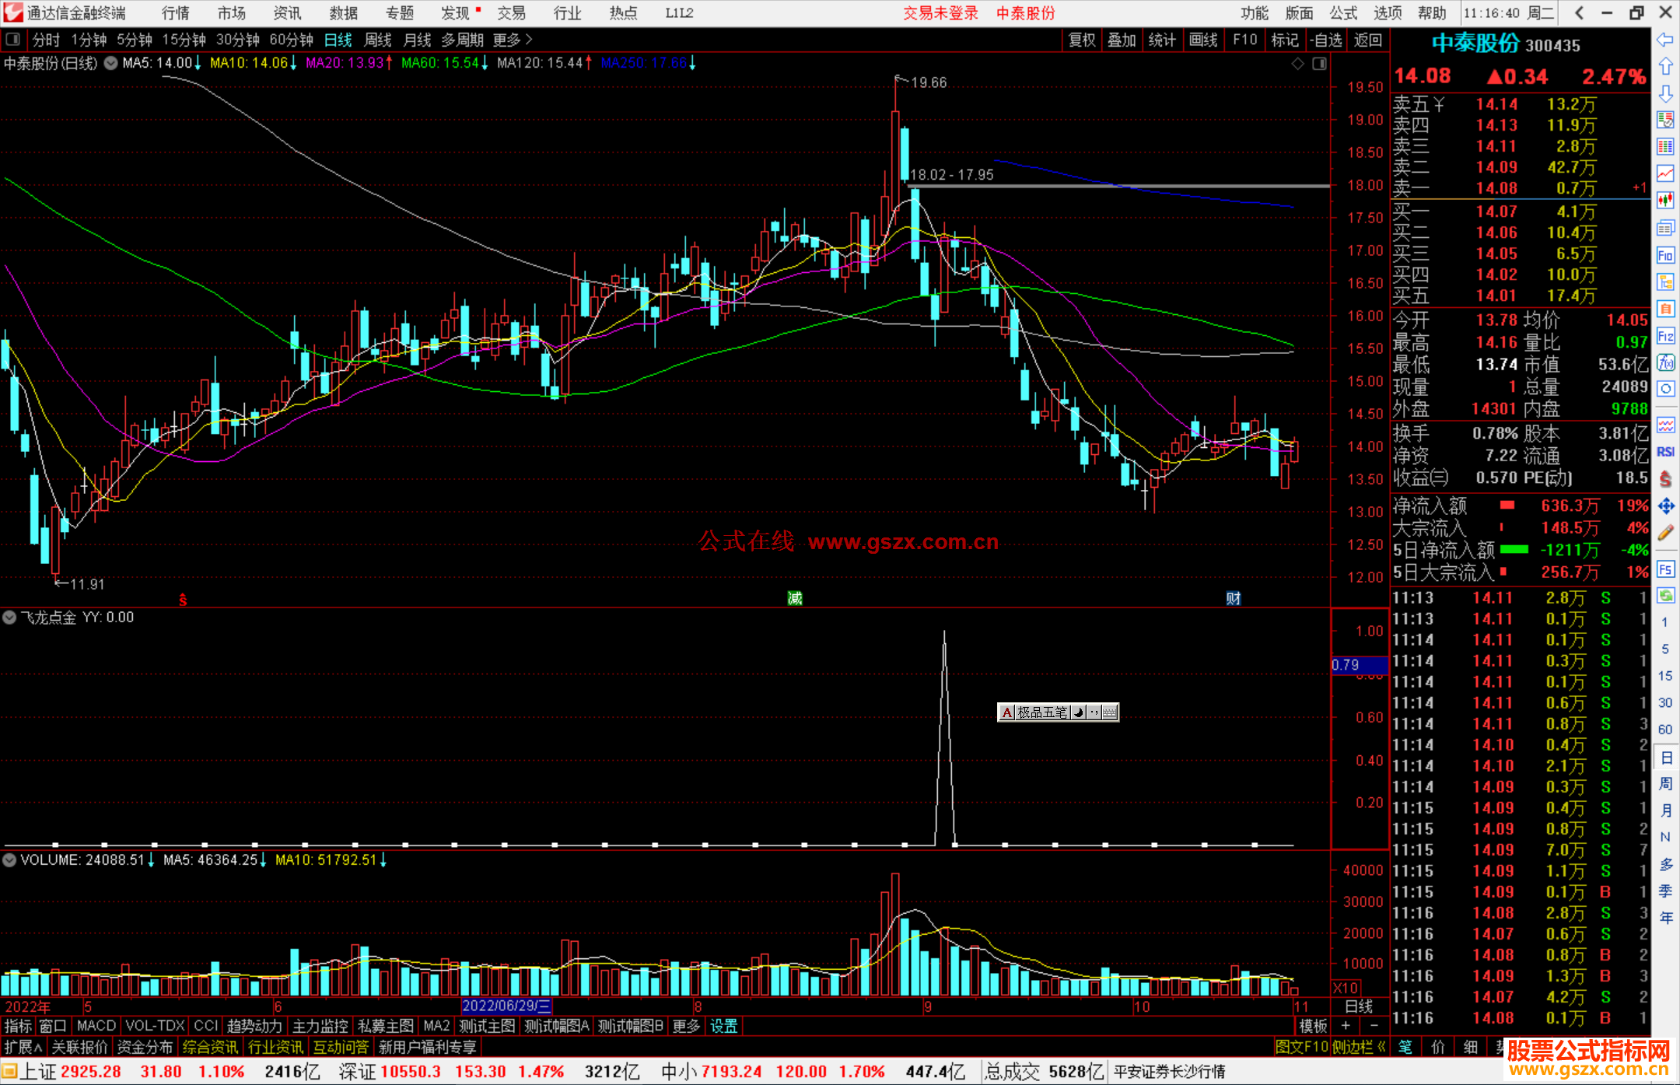Expand 更多 periods dropdown in period bar

click(x=513, y=40)
